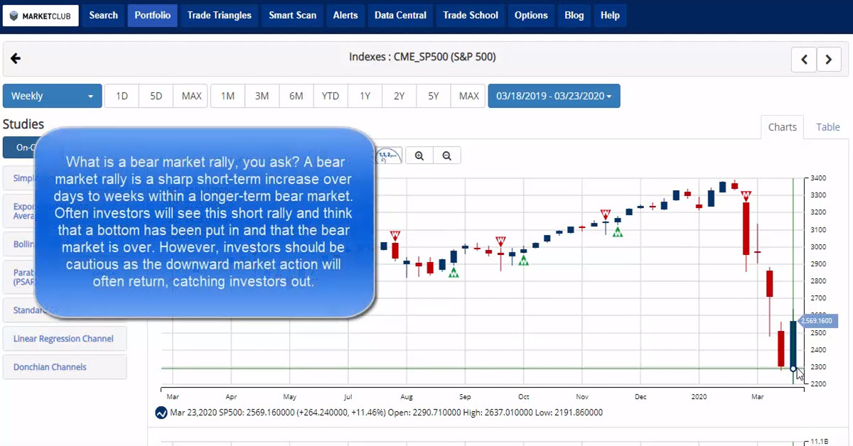The height and width of the screenshot is (446, 853).
Task: Set range to 6M
Action: click(x=296, y=96)
